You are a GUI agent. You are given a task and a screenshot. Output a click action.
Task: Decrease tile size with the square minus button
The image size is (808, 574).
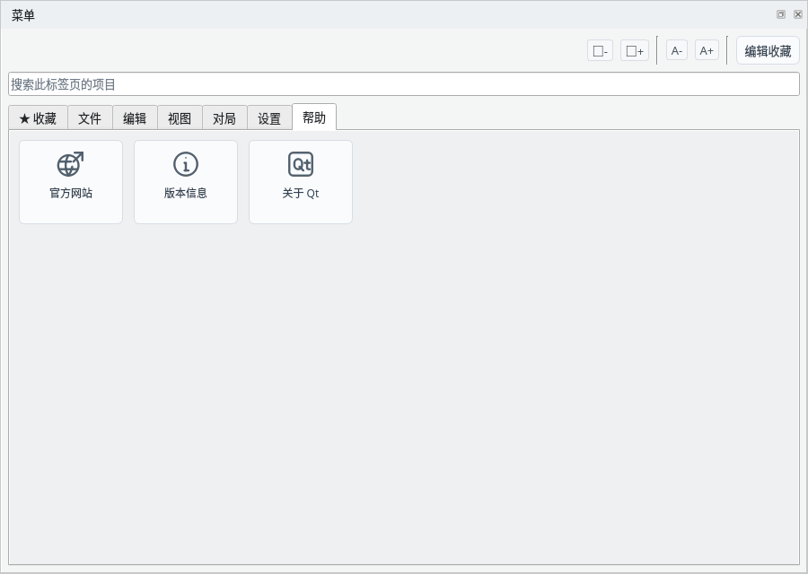(601, 50)
